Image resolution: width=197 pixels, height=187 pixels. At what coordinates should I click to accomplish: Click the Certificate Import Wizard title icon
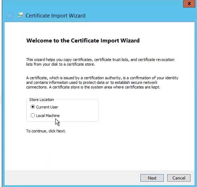pos(20,15)
